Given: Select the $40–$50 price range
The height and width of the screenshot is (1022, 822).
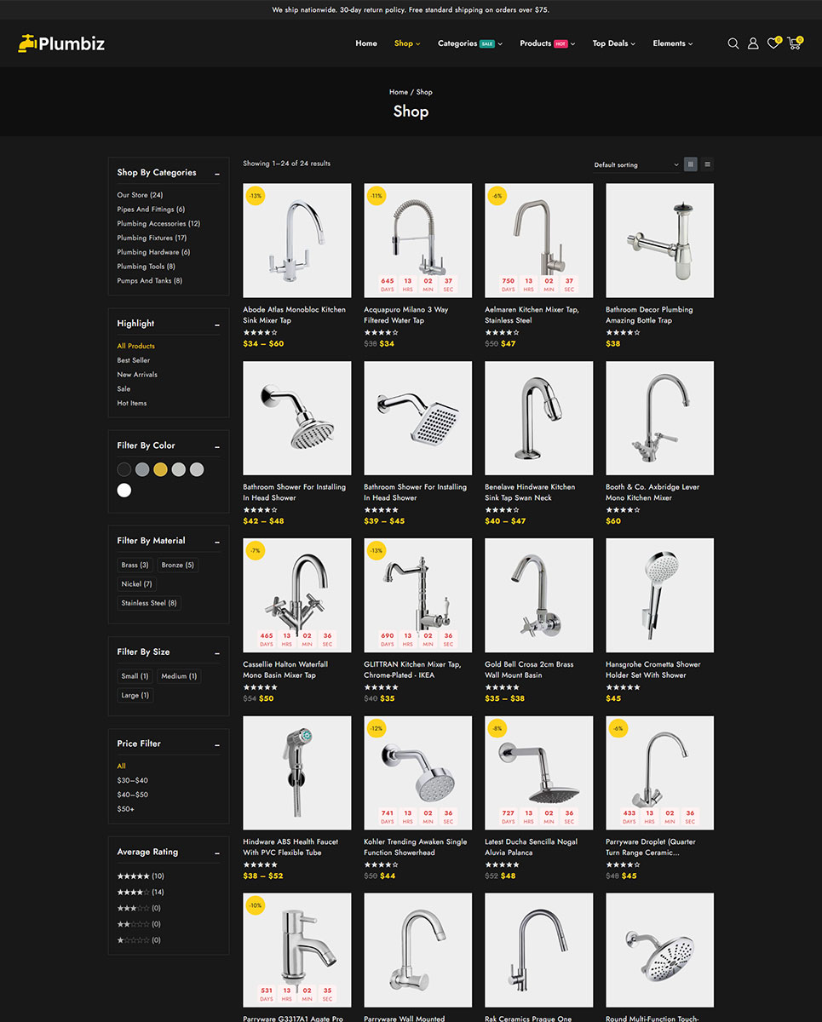Looking at the screenshot, I should 132,795.
